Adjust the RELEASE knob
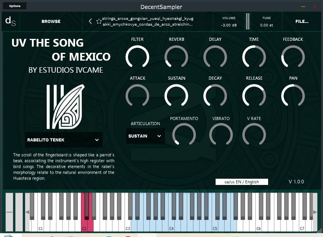 [x=254, y=96]
